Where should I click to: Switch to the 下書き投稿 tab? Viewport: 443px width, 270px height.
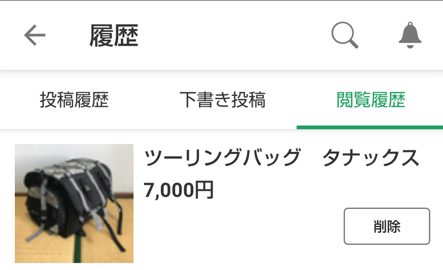(x=222, y=100)
